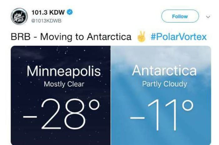The height and width of the screenshot is (145, 219).
Task: Select the "BRB - Moving to Antarctica" text
Action: coord(71,37)
